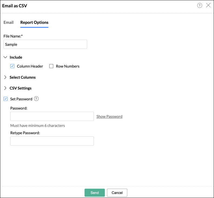Click the help icon in the dialog header

[200, 5]
